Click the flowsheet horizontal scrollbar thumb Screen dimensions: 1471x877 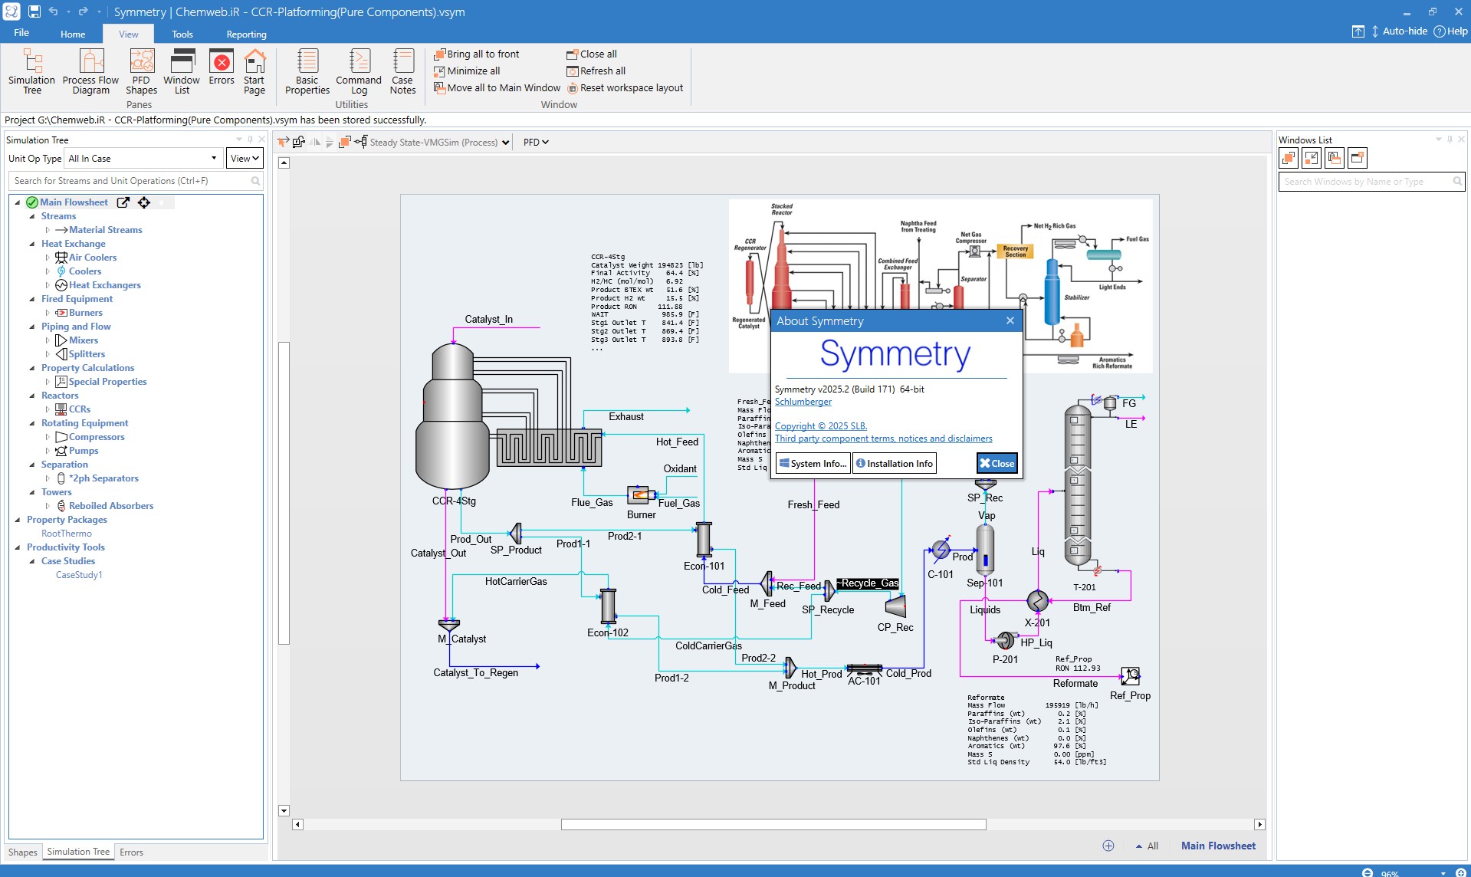[773, 825]
